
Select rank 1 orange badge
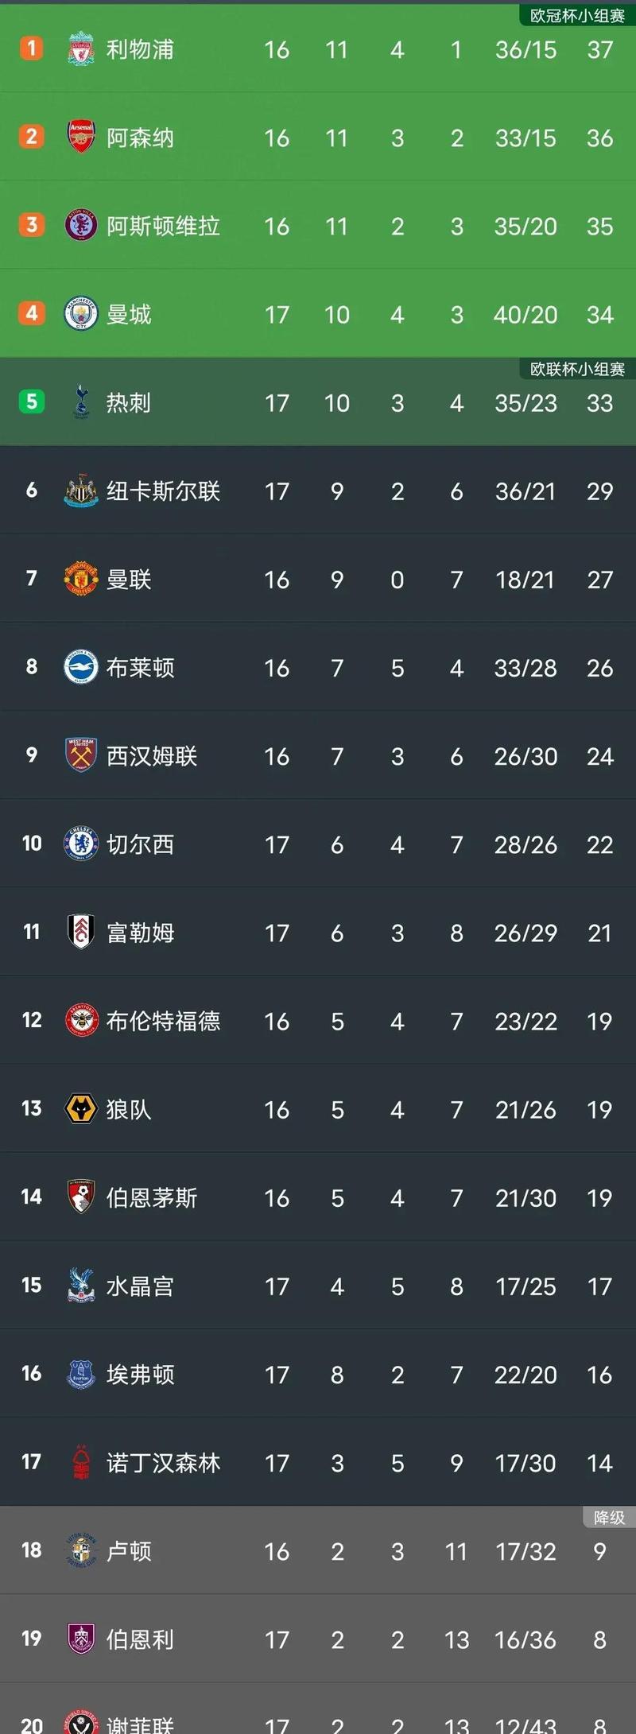[31, 48]
